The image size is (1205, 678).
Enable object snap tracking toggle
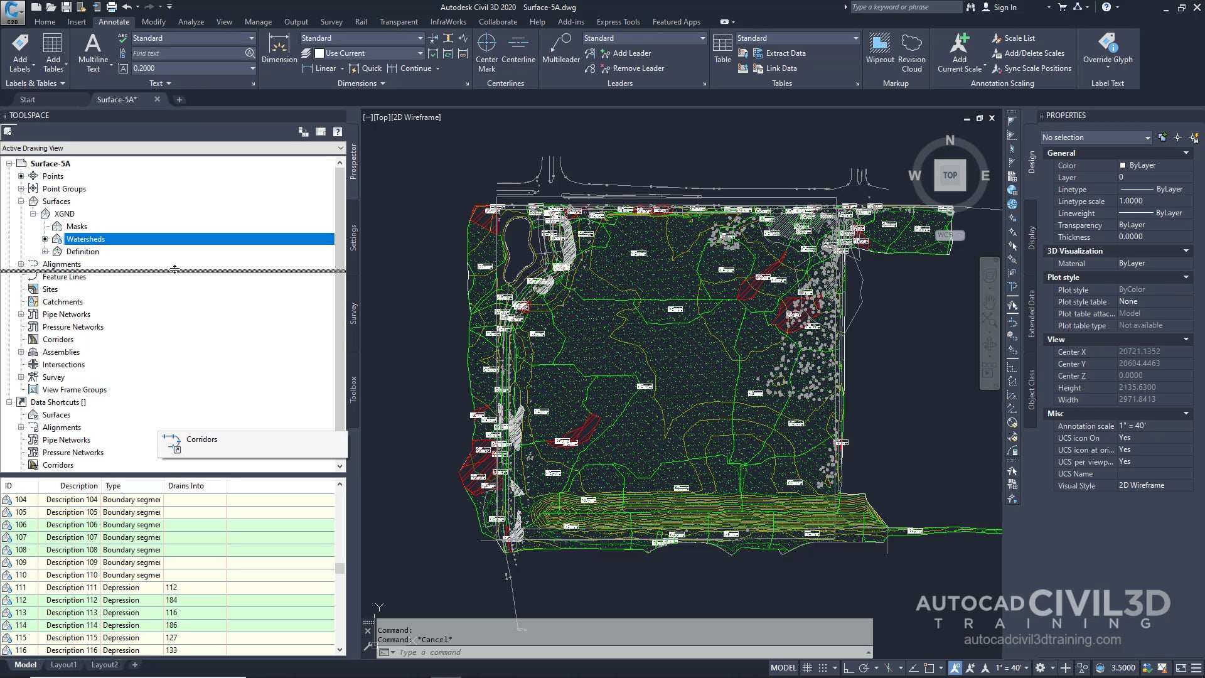click(x=914, y=667)
